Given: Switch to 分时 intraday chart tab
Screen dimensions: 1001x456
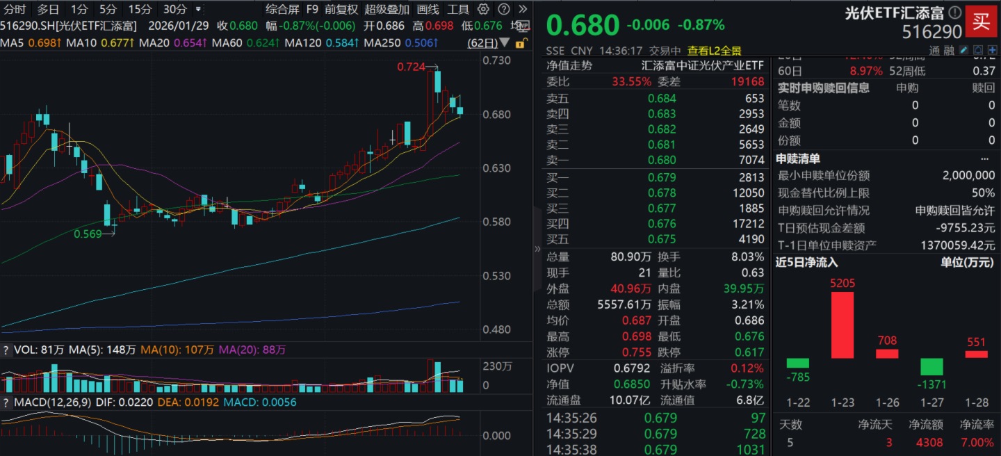Looking at the screenshot, I should pos(15,9).
